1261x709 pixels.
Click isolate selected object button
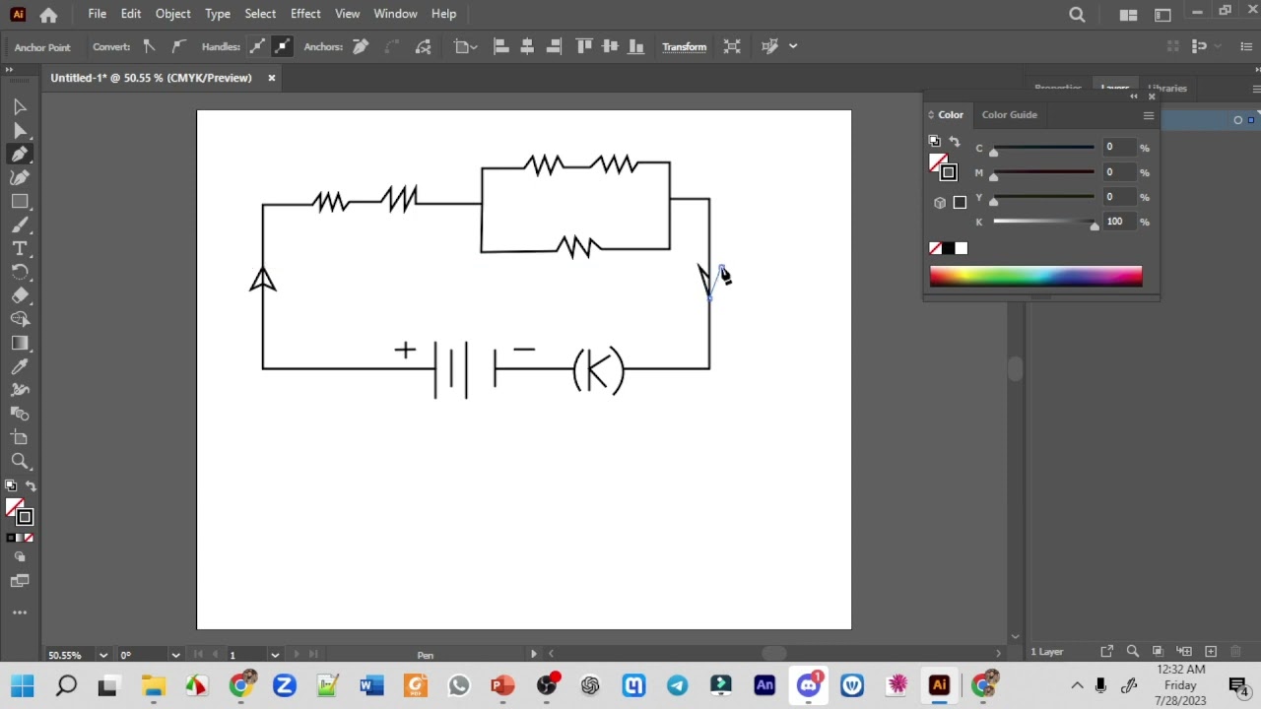coord(732,46)
